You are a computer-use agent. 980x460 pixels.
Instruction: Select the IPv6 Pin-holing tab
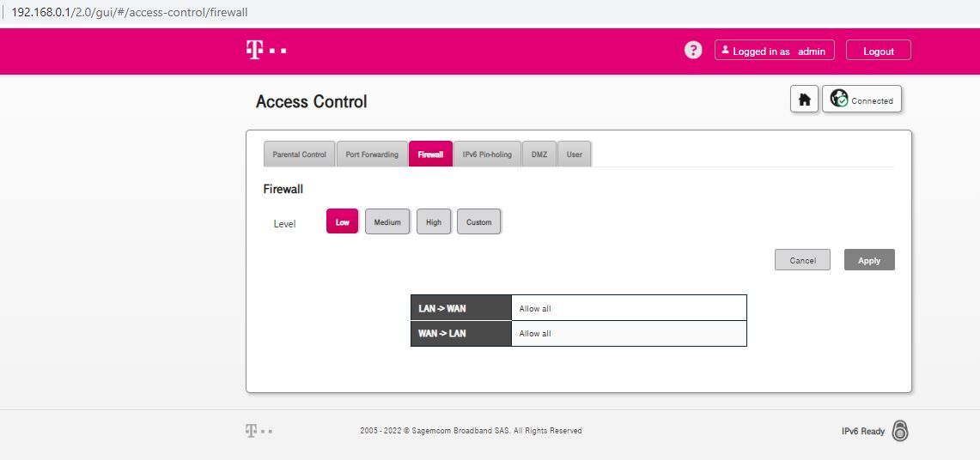point(487,154)
